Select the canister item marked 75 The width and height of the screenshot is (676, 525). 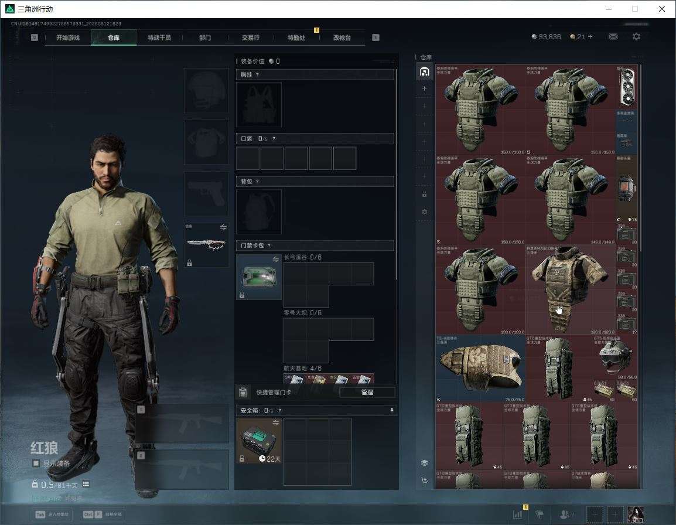[x=626, y=189]
